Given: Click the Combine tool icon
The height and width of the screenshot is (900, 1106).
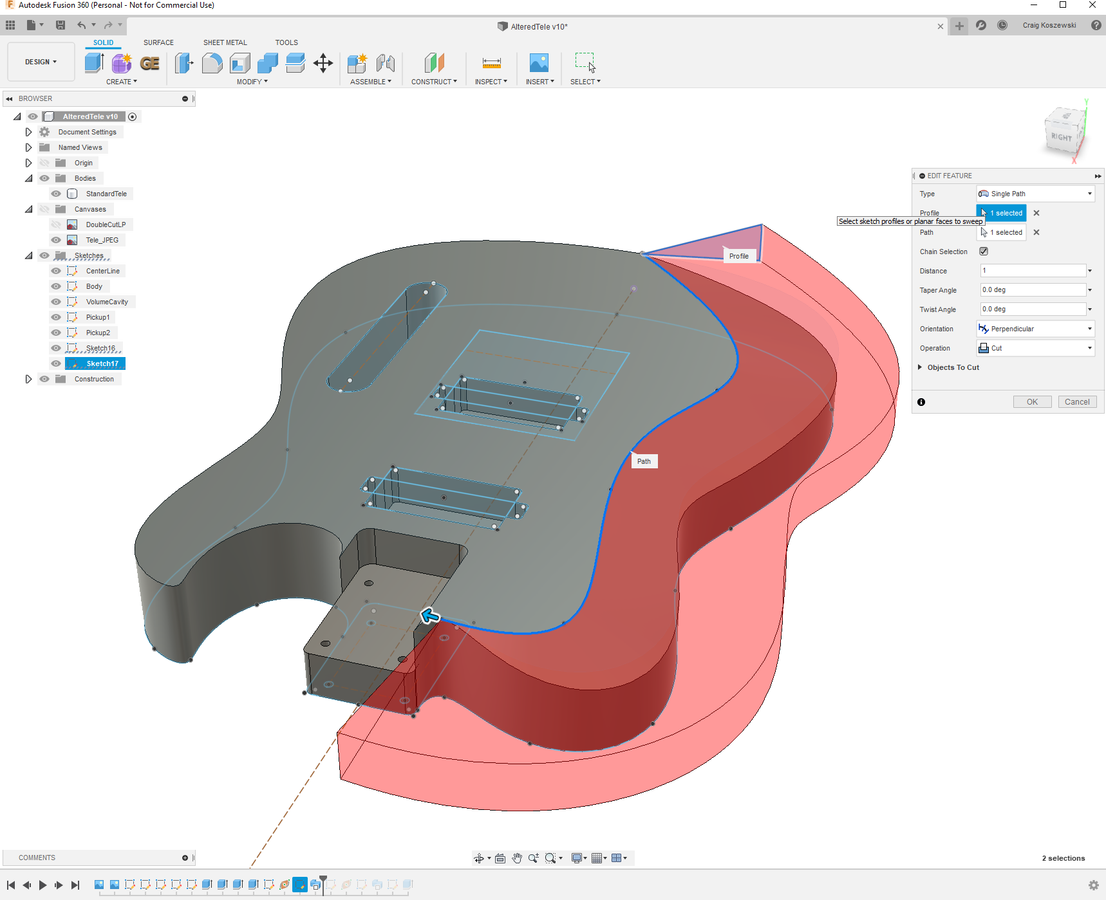Looking at the screenshot, I should pos(268,63).
